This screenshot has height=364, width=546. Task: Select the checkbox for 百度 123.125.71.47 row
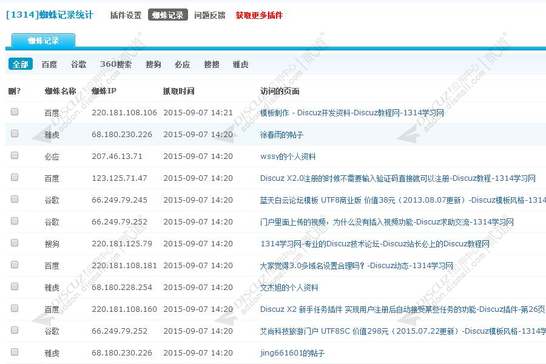click(15, 177)
